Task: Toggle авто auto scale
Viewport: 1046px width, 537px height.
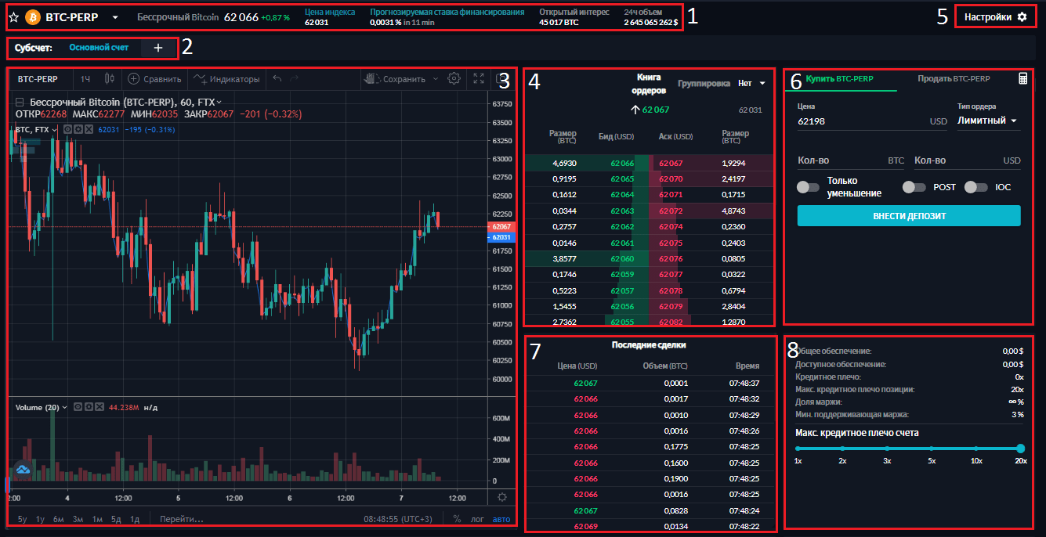Action: 501,518
